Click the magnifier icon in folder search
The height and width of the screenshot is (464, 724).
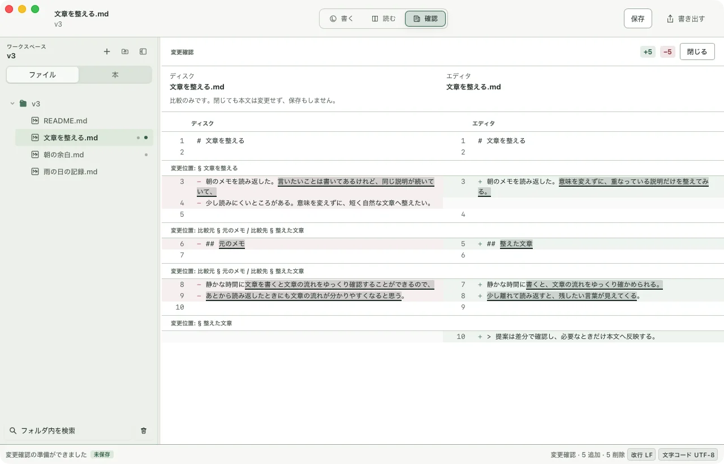pyautogui.click(x=13, y=431)
